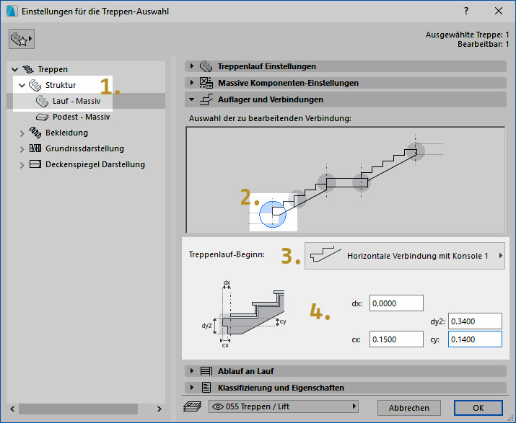This screenshot has height=423, width=516.
Task: Expand the Grundrissdarstellung tree node
Action: 22,149
